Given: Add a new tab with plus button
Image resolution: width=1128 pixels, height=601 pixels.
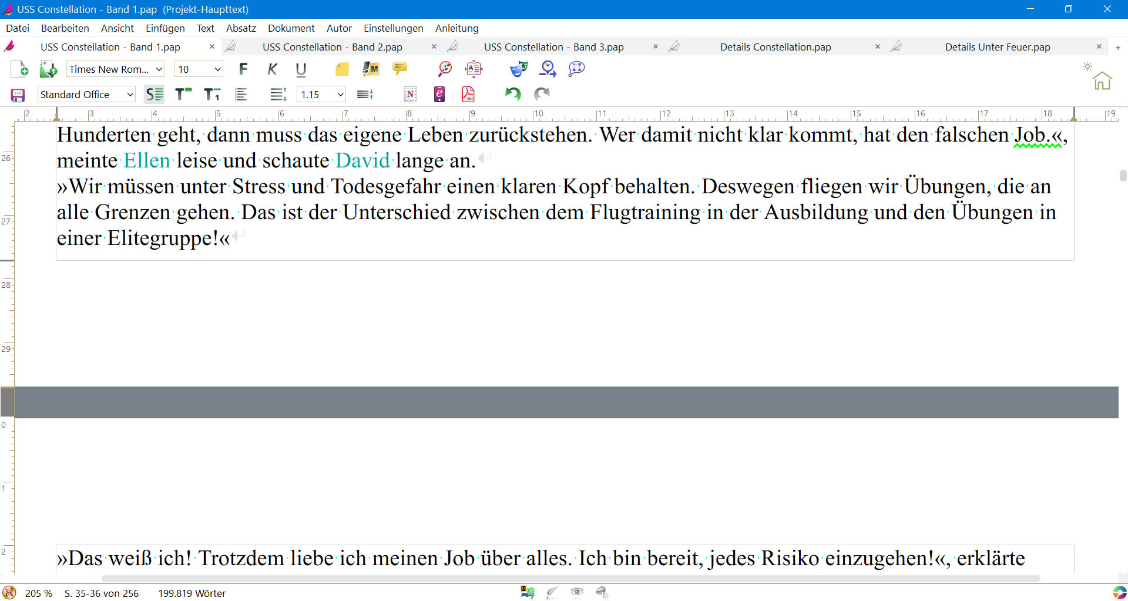Looking at the screenshot, I should pyautogui.click(x=1118, y=48).
